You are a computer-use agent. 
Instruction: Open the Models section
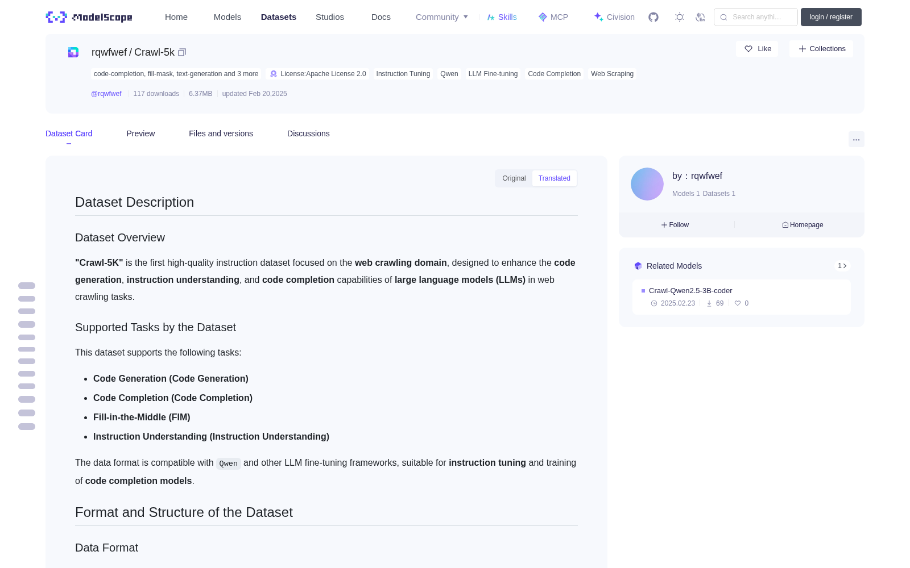pyautogui.click(x=227, y=17)
